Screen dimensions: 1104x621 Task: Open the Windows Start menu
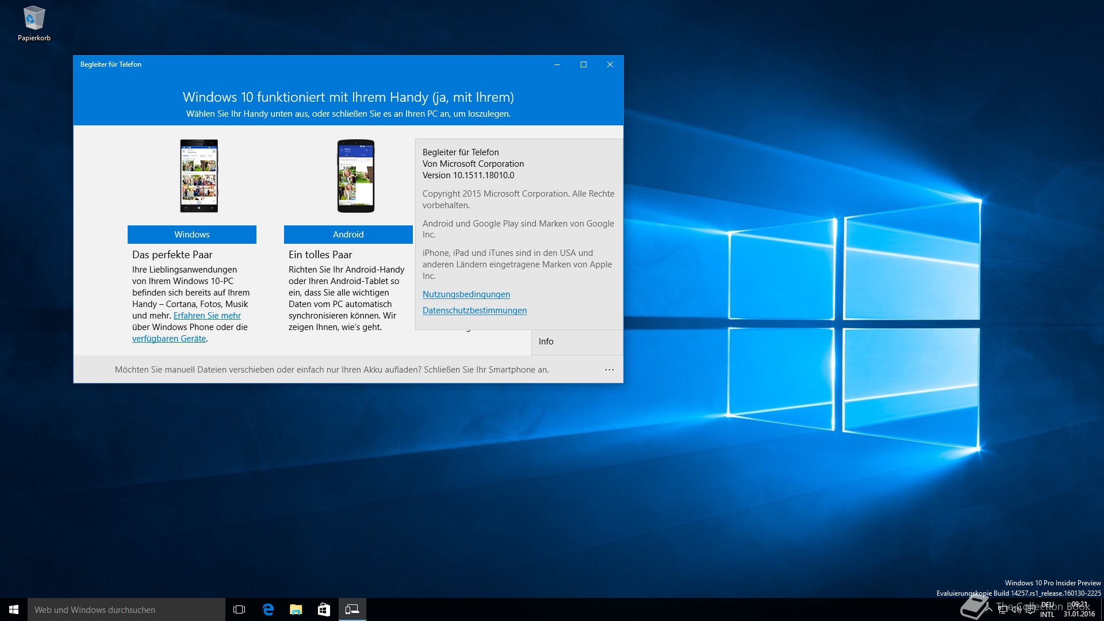tap(14, 609)
